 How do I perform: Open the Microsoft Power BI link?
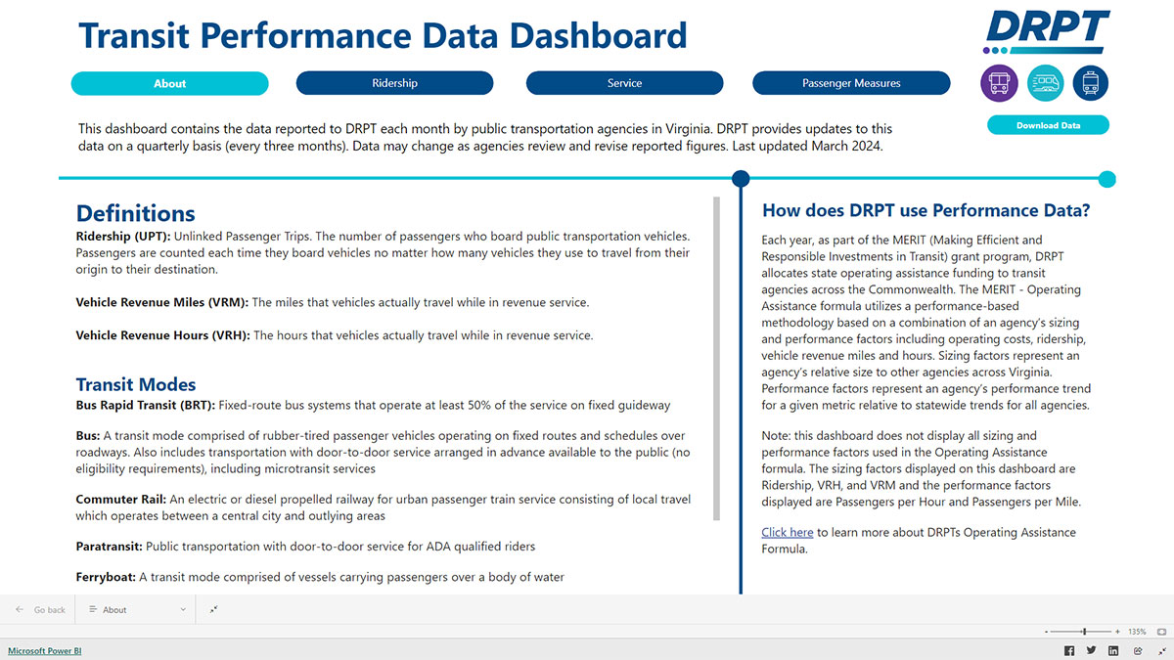coord(44,650)
